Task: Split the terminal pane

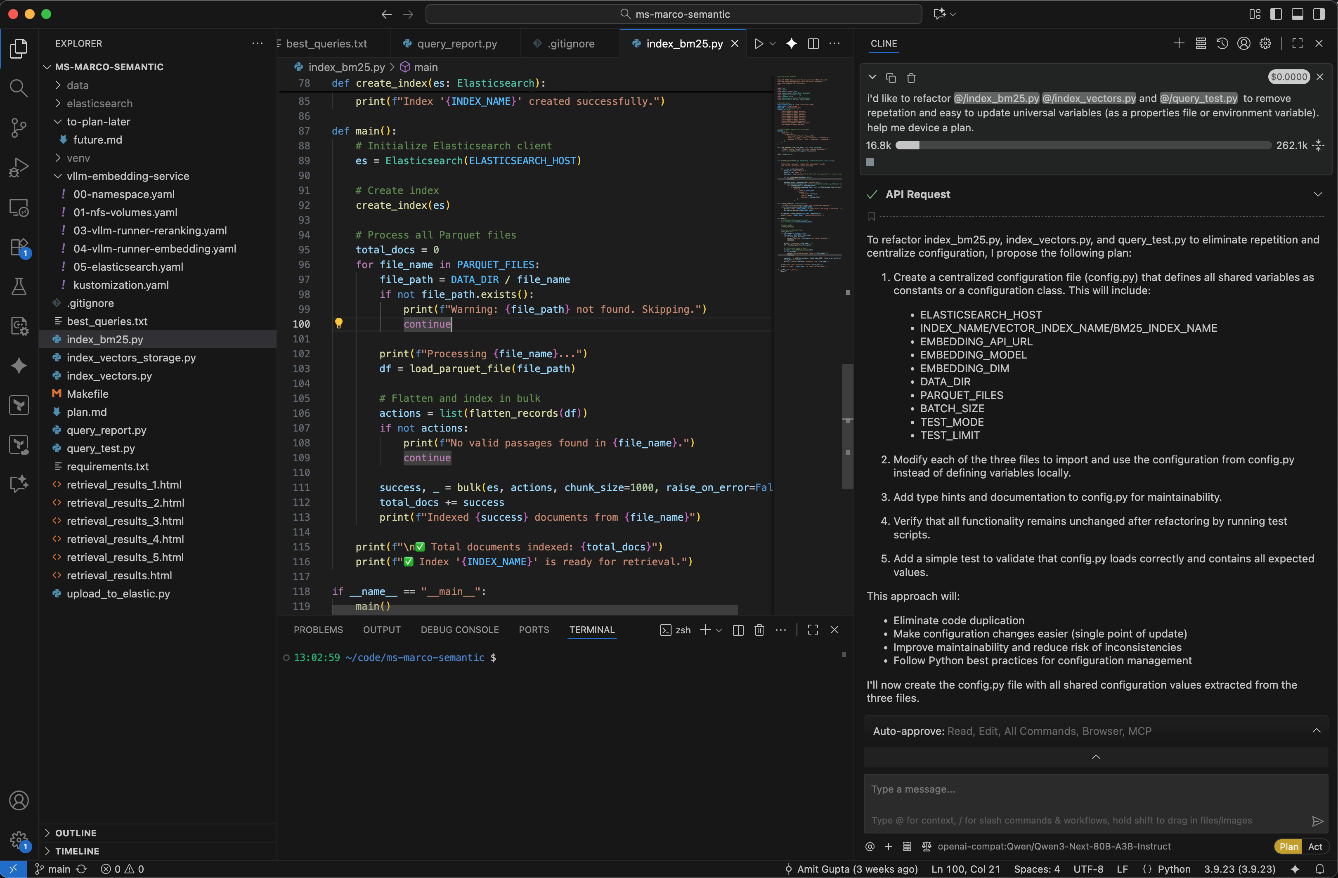Action: pyautogui.click(x=738, y=630)
